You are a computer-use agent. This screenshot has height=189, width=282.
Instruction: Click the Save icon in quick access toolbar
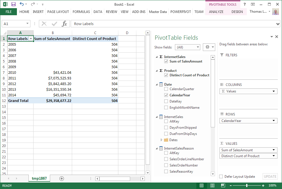(13, 4)
